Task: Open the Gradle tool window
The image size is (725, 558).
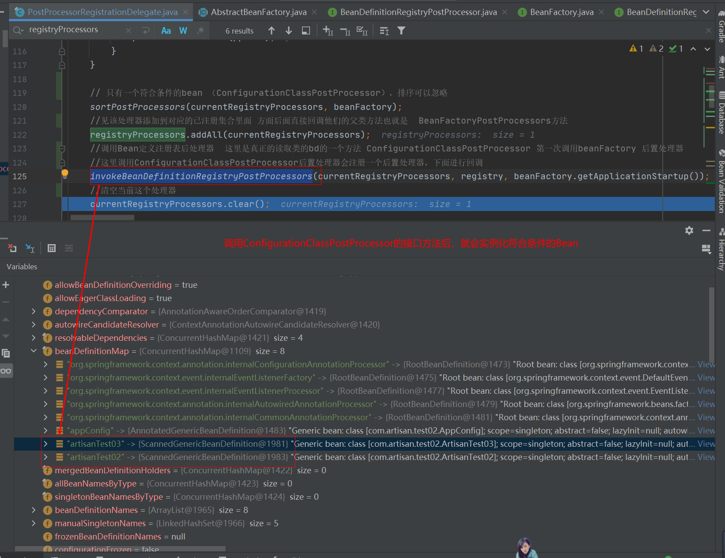Action: coord(721,26)
